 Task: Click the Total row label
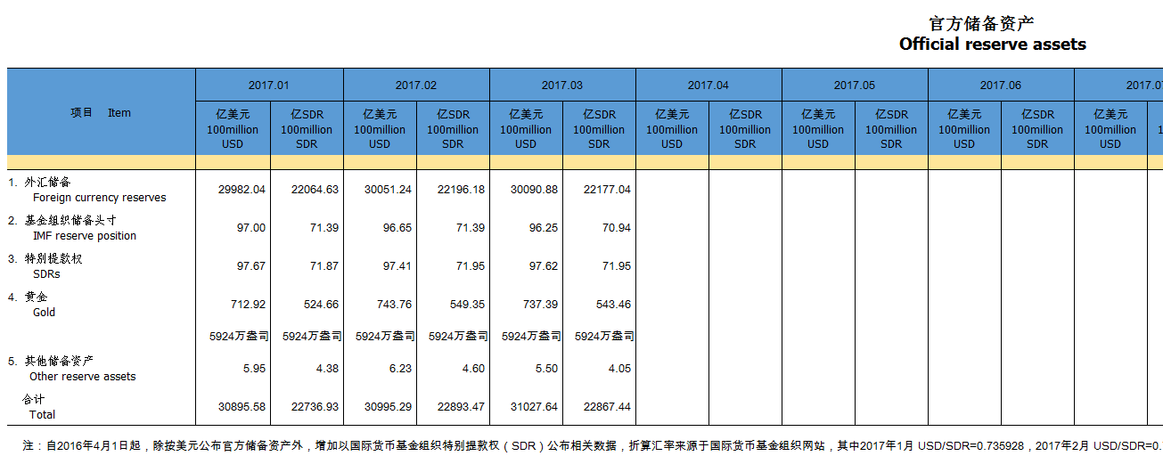tap(42, 415)
